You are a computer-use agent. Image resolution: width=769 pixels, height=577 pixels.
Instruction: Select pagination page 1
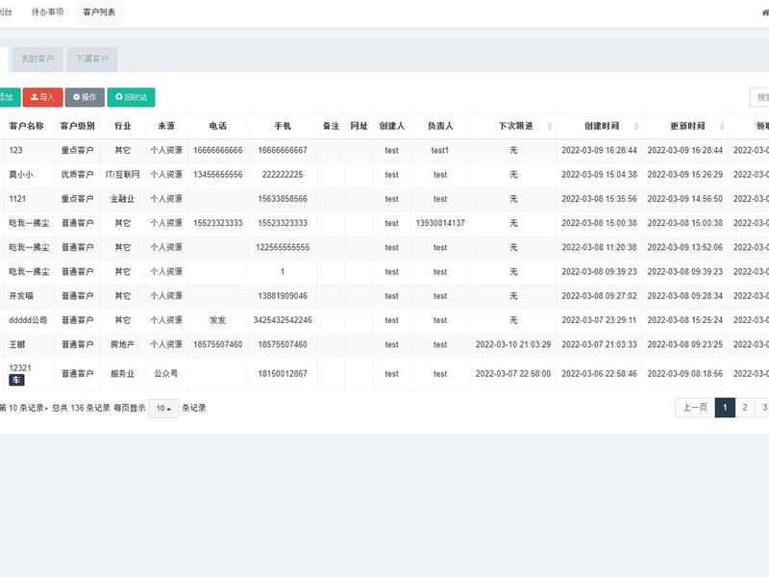725,408
